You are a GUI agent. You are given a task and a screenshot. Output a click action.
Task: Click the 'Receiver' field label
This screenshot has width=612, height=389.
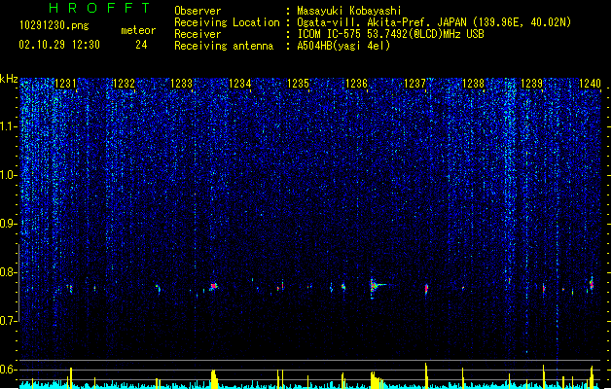[x=198, y=34]
